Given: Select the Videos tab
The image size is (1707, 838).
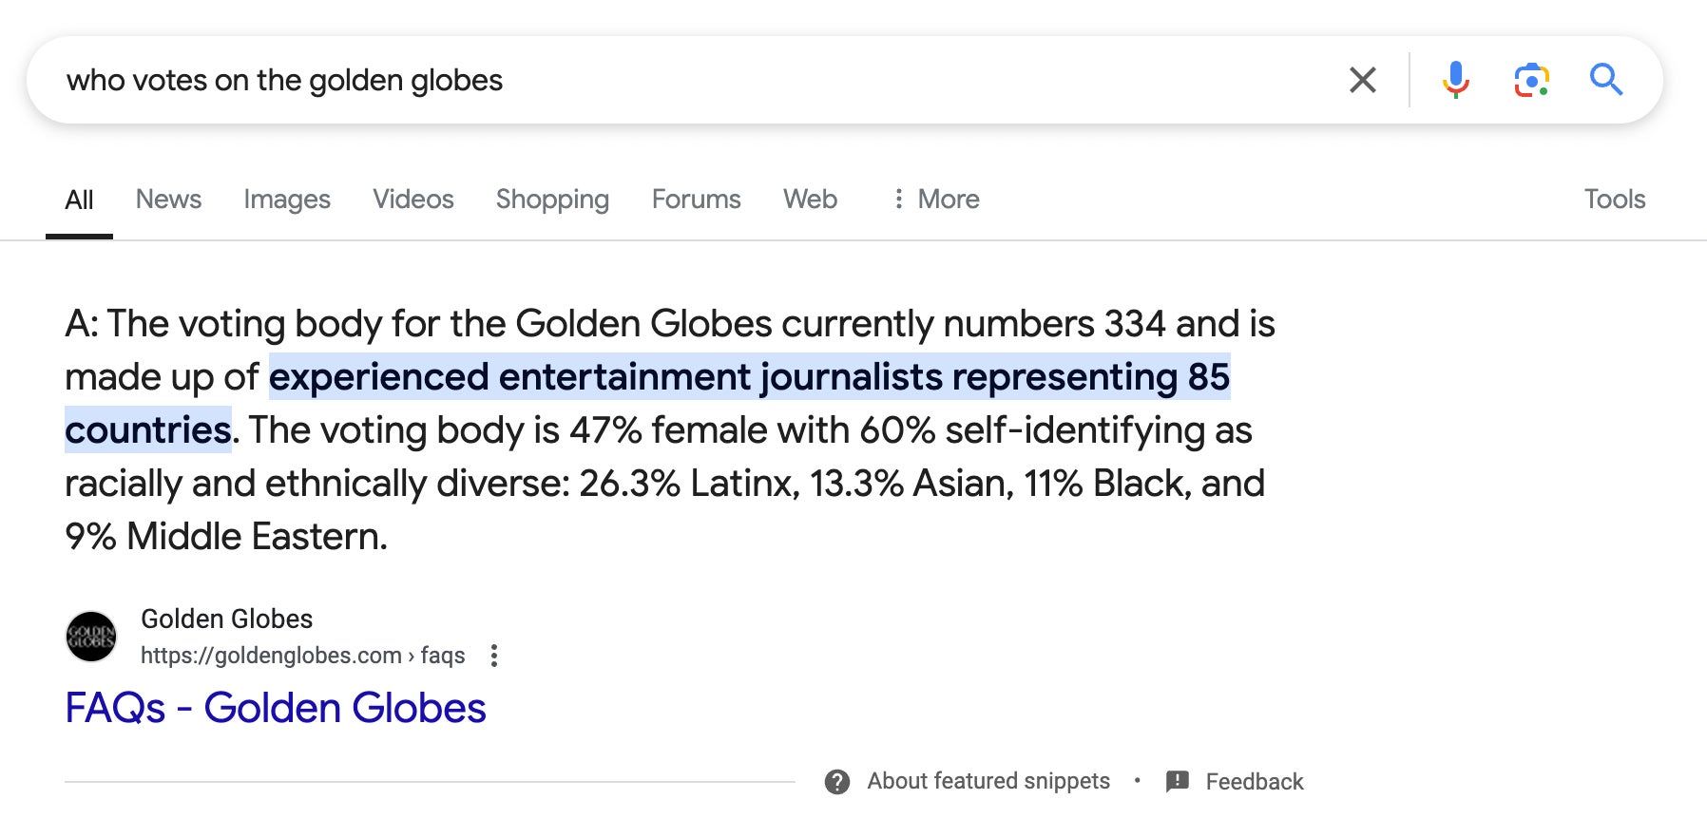Looking at the screenshot, I should 412,200.
